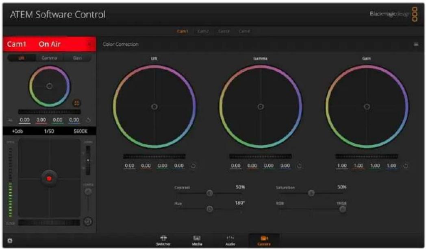Switch to the Cam1 tab at top

(183, 31)
